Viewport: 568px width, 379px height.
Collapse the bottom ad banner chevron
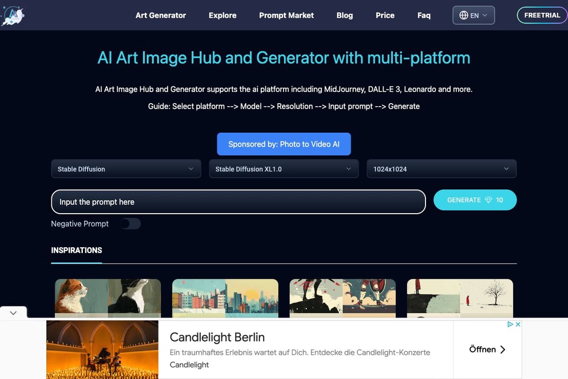point(13,313)
